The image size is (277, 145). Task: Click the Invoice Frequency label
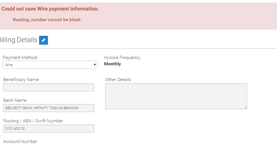pyautogui.click(x=122, y=58)
